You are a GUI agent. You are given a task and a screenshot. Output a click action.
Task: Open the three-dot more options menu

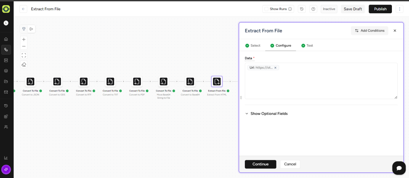(399, 9)
